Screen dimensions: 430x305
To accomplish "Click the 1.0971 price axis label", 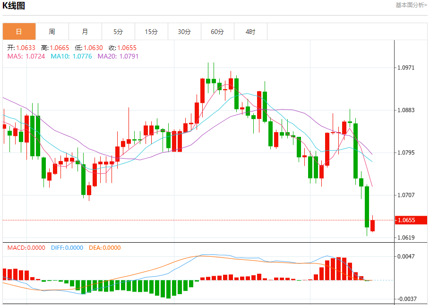I will pyautogui.click(x=406, y=68).
